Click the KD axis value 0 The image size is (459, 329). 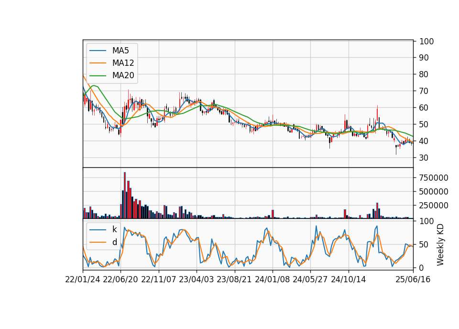pyautogui.click(x=422, y=267)
